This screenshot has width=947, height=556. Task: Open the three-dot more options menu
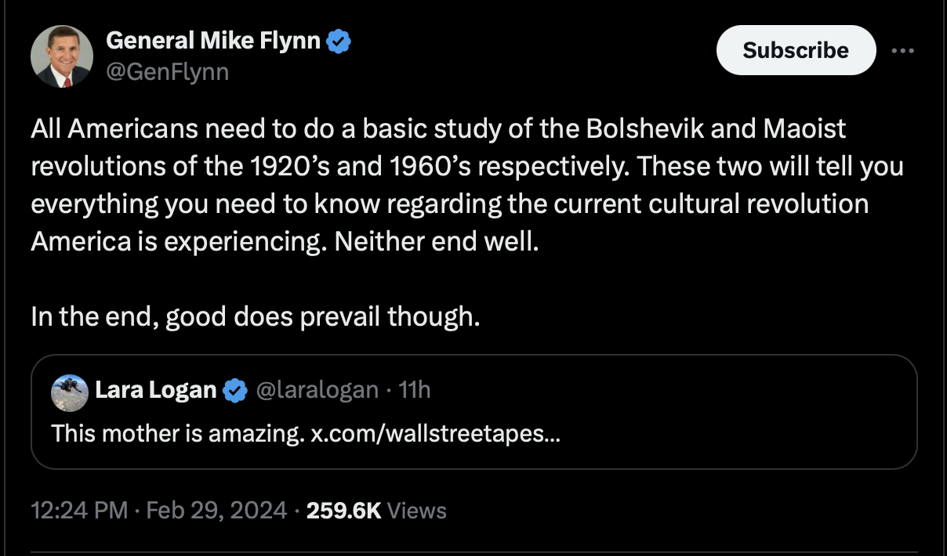[904, 50]
